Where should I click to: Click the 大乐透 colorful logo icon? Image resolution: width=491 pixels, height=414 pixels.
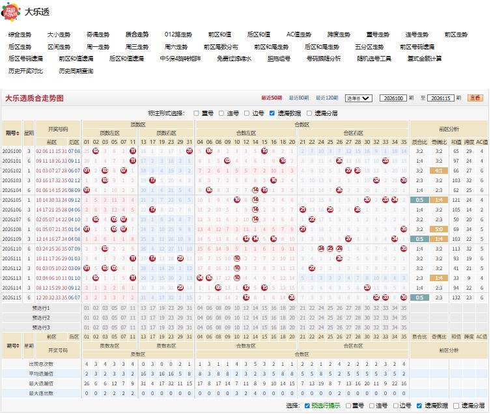click(x=10, y=12)
